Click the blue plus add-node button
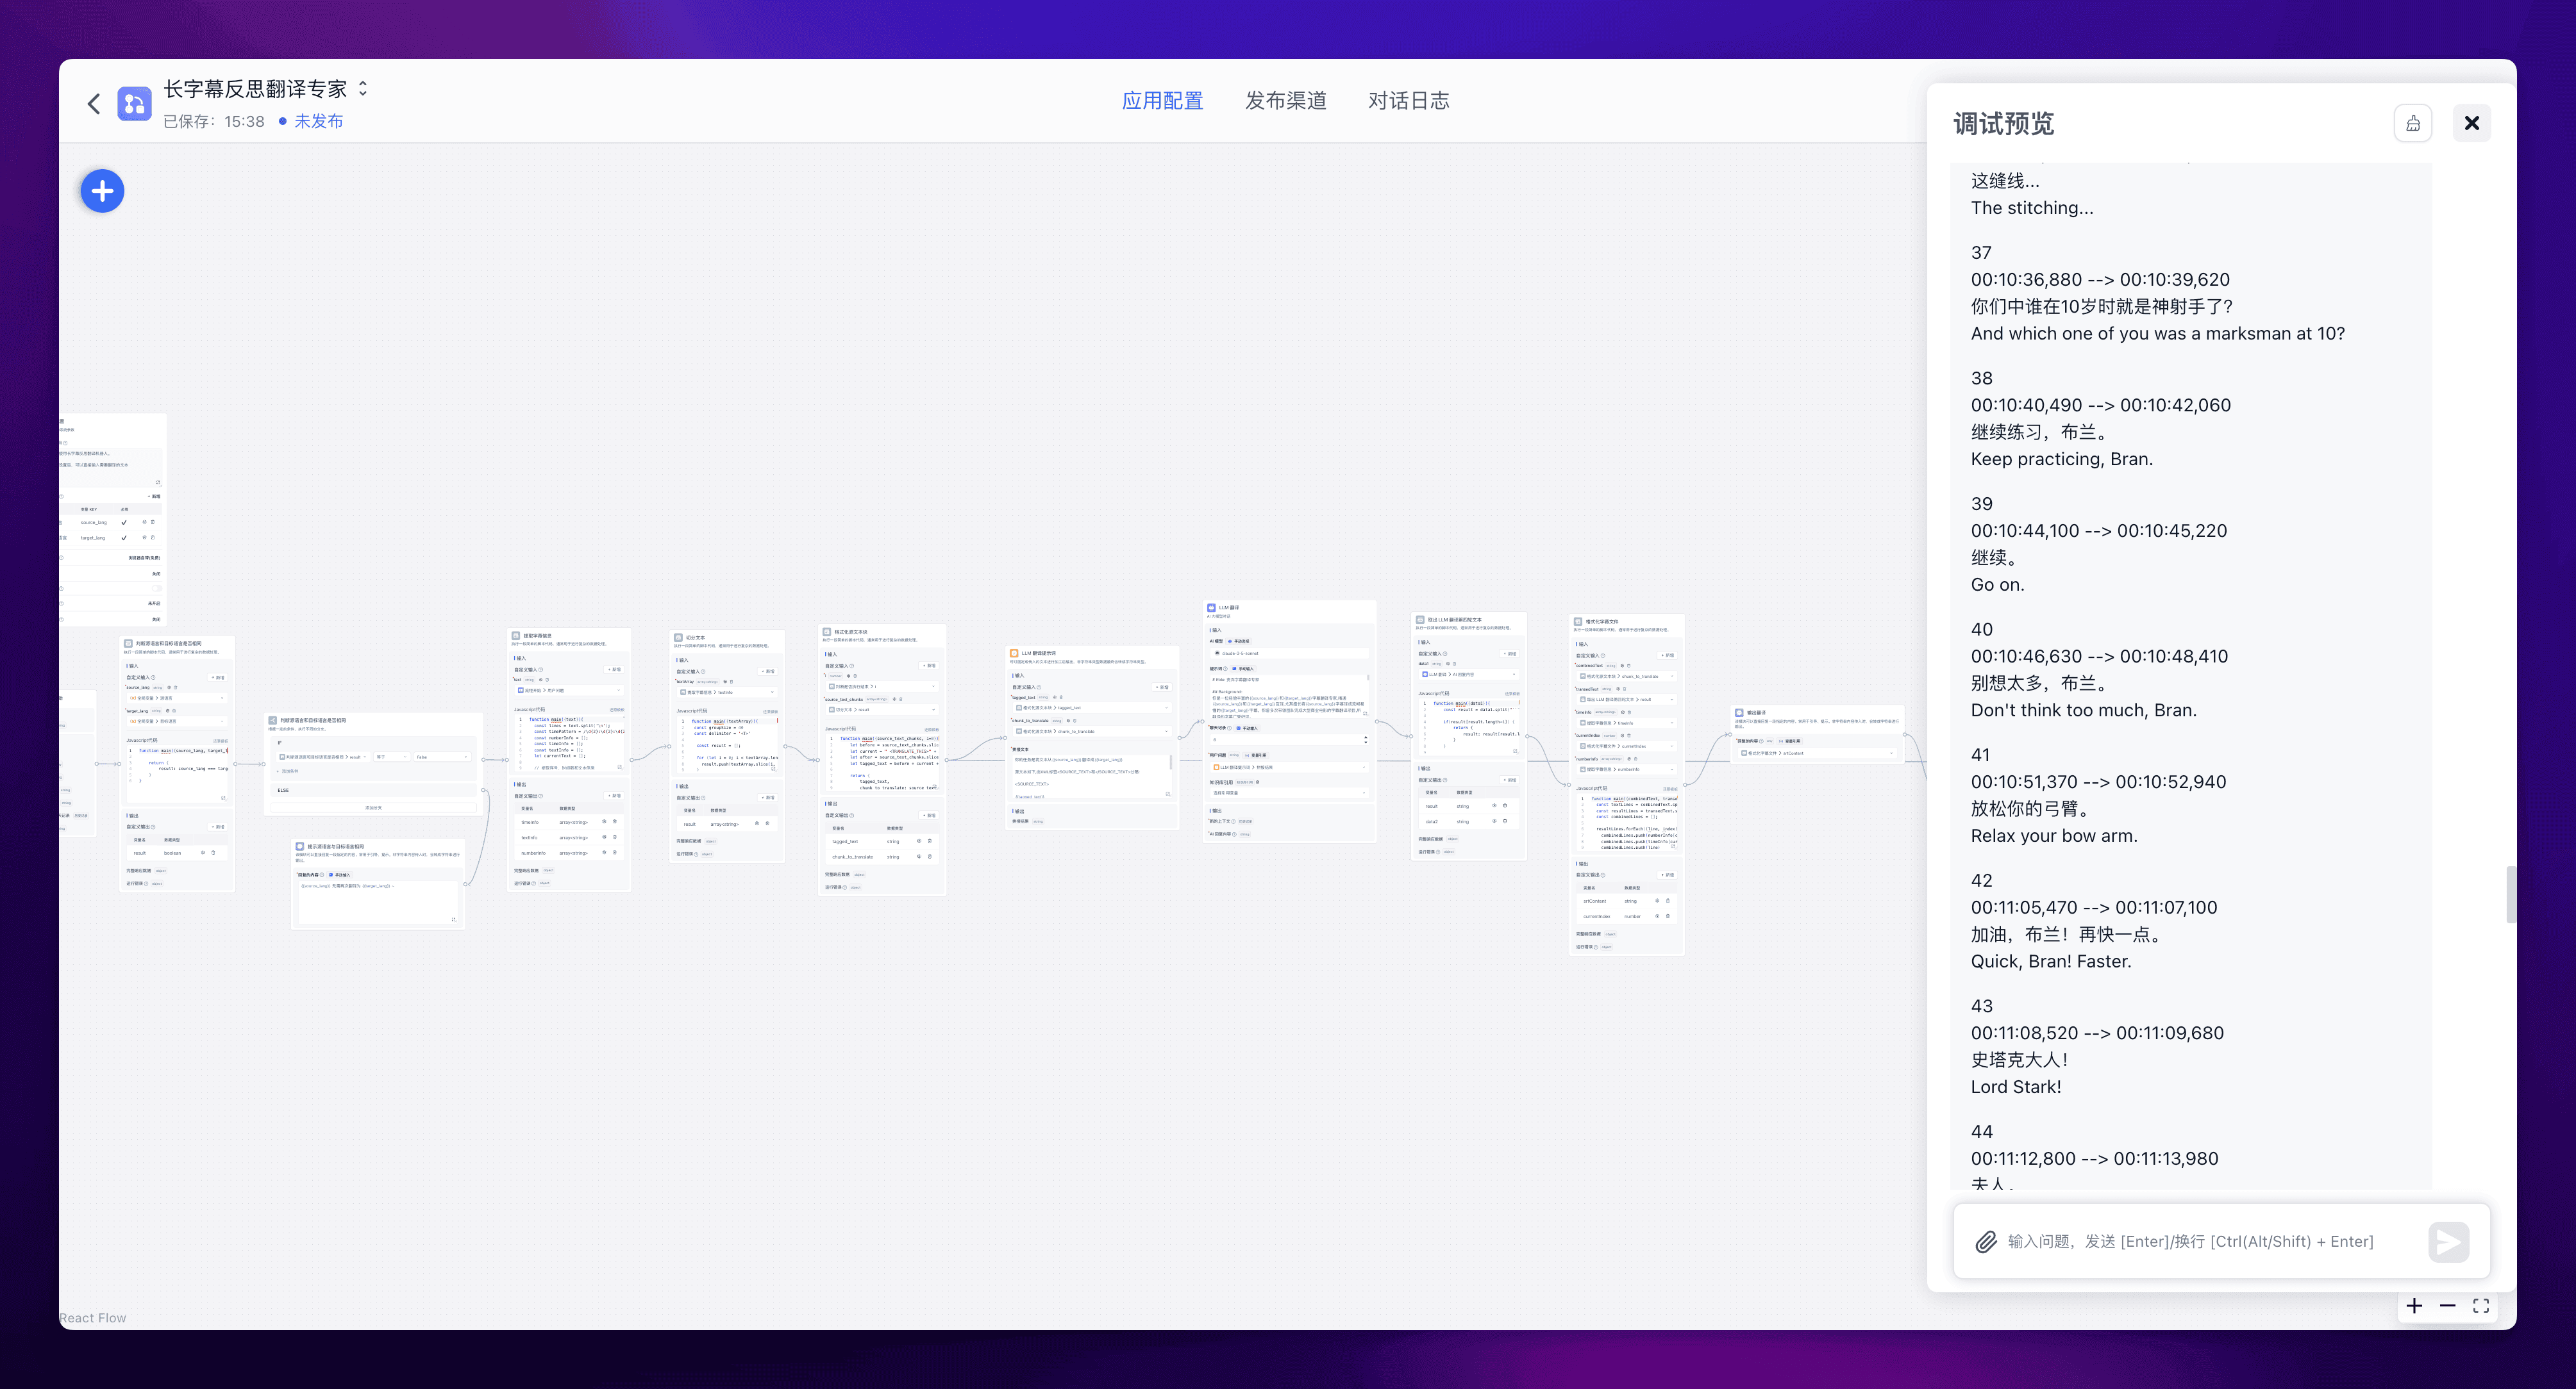Image resolution: width=2576 pixels, height=1389 pixels. click(102, 191)
